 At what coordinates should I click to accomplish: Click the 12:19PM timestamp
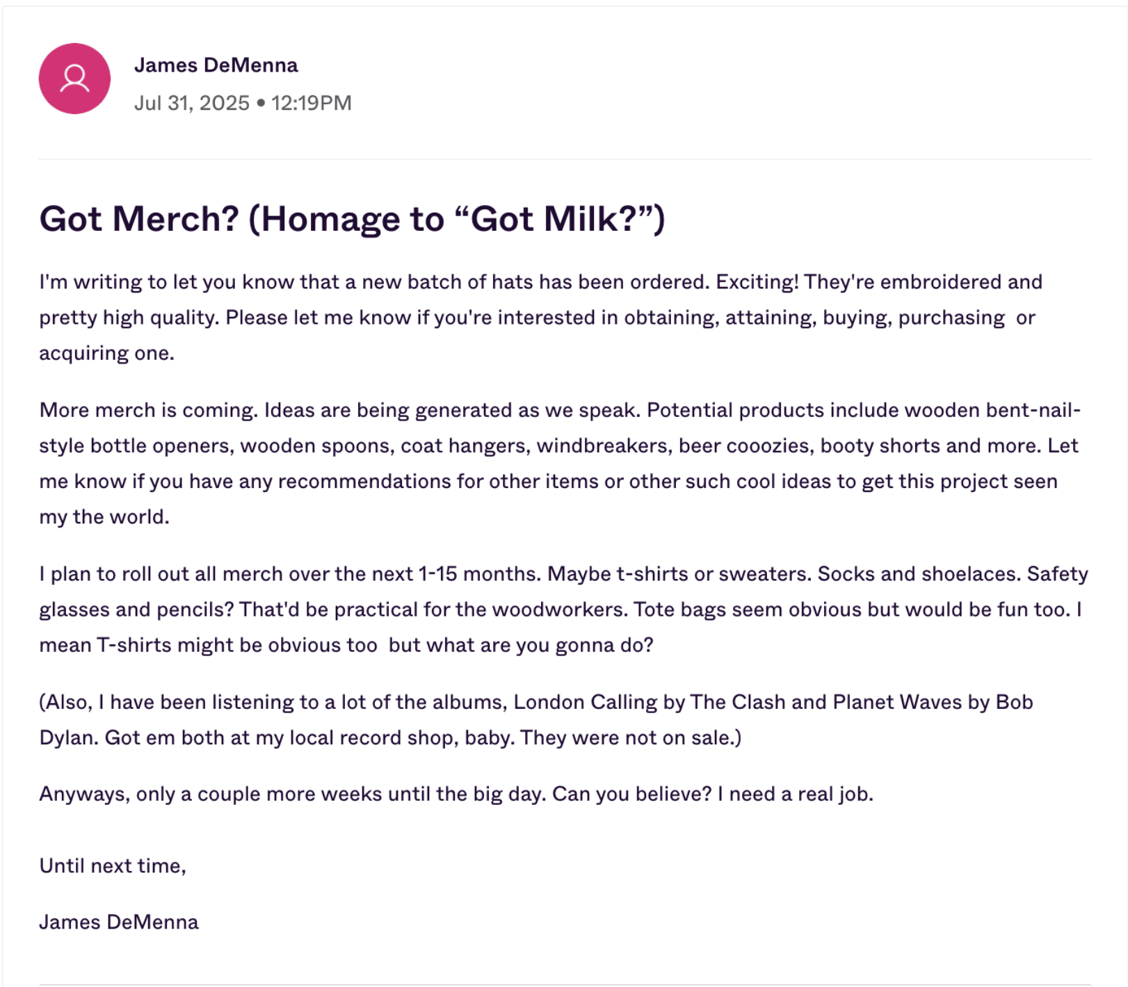311,103
